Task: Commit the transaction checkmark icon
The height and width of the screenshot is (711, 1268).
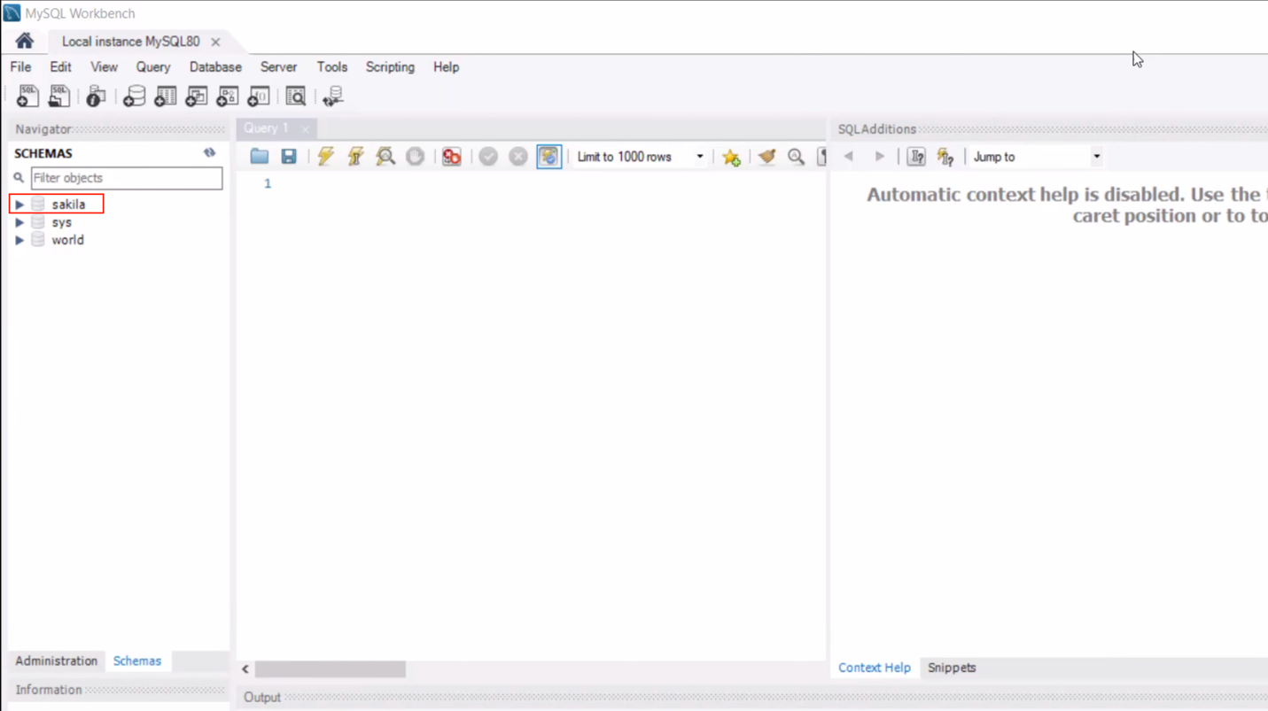Action: coord(488,157)
